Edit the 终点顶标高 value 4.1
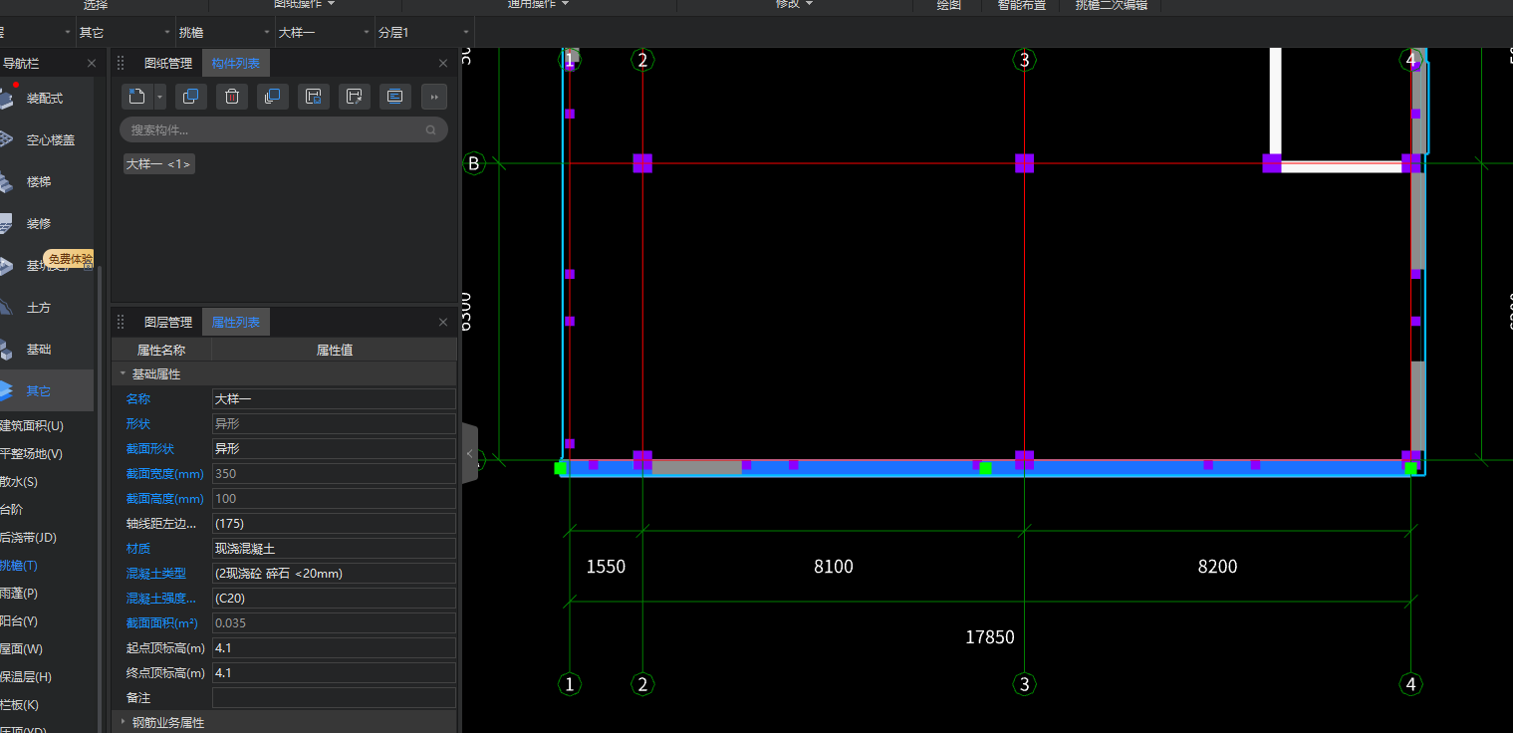This screenshot has width=1513, height=733. (334, 672)
